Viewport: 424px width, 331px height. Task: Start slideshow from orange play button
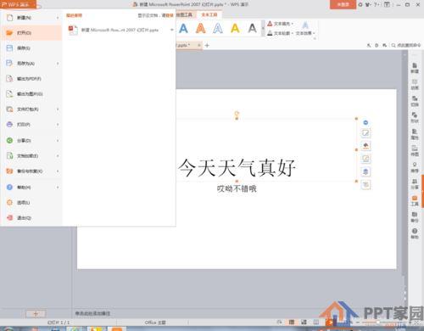coord(329,322)
